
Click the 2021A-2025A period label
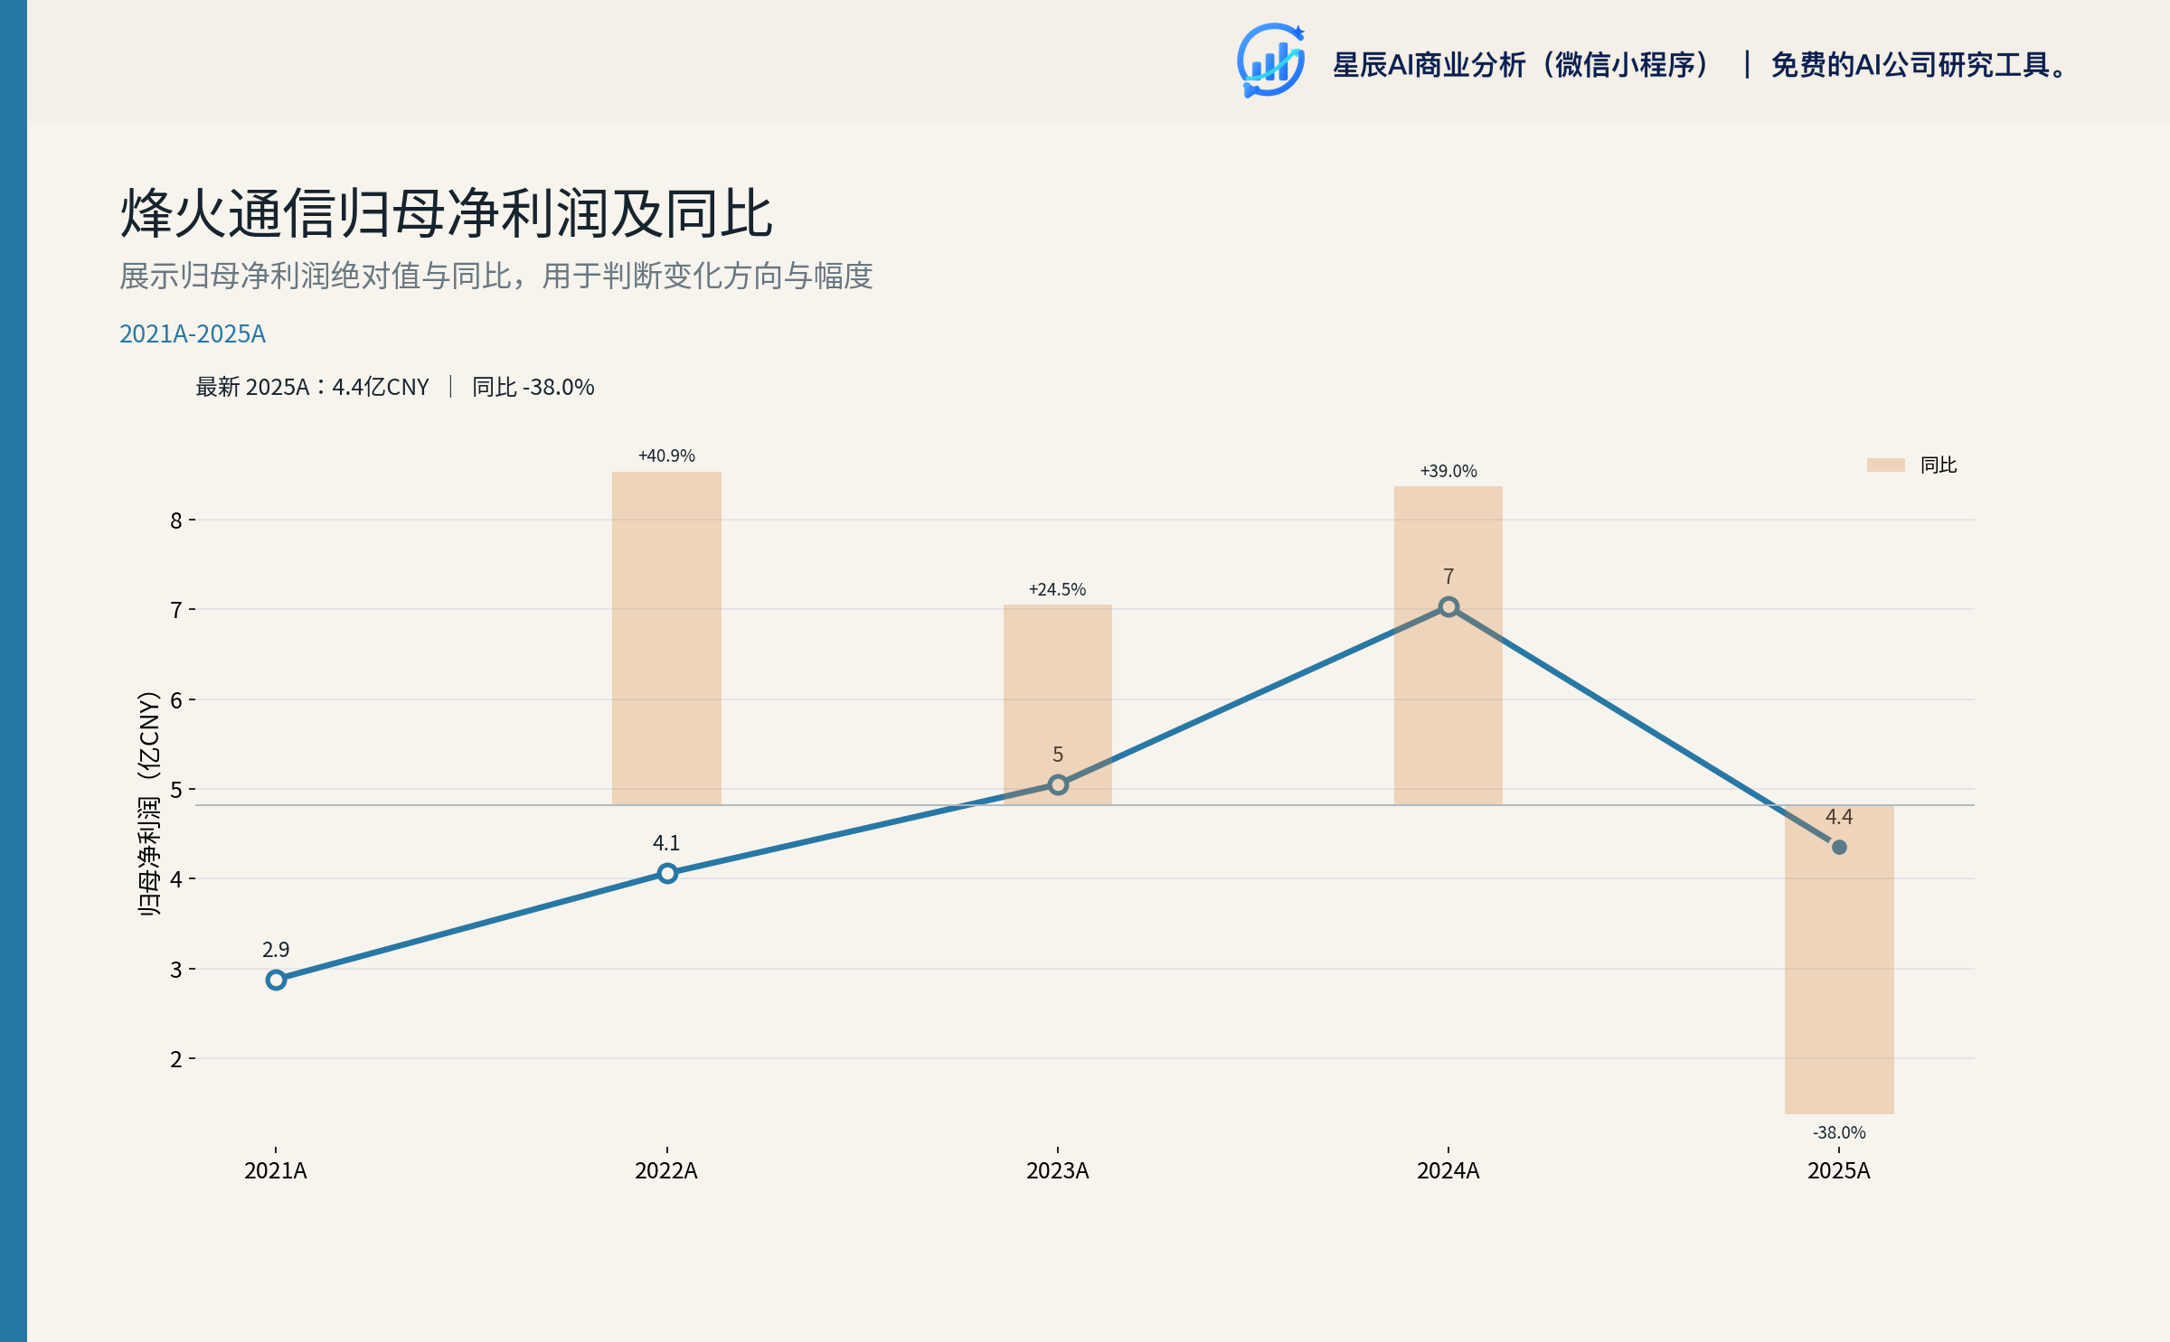click(193, 334)
